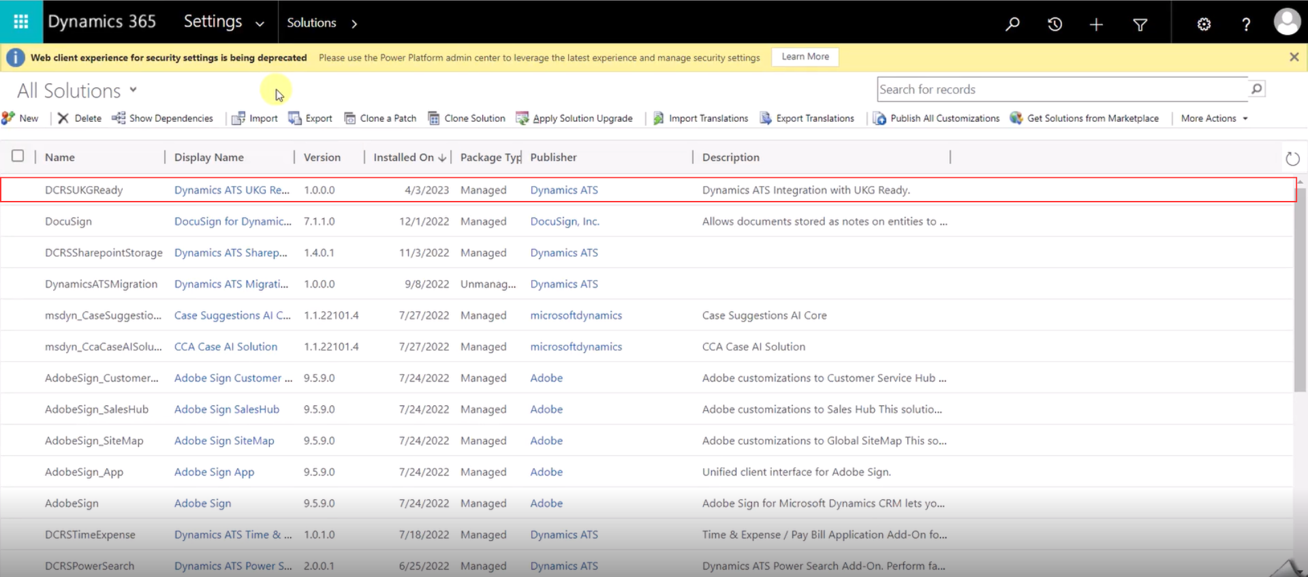1308x577 pixels.
Task: Click the Solutions breadcrumb label
Action: click(311, 23)
